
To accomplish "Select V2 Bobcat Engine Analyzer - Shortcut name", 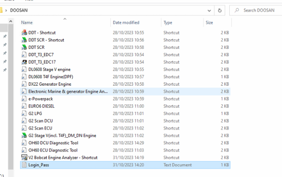I will tap(63, 157).
